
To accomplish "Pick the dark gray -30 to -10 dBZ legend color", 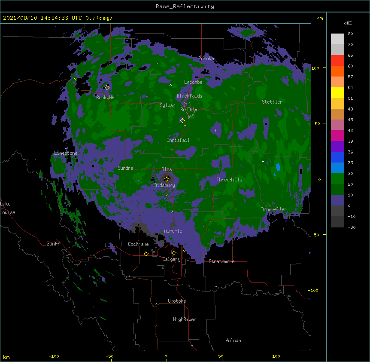I will [337, 222].
